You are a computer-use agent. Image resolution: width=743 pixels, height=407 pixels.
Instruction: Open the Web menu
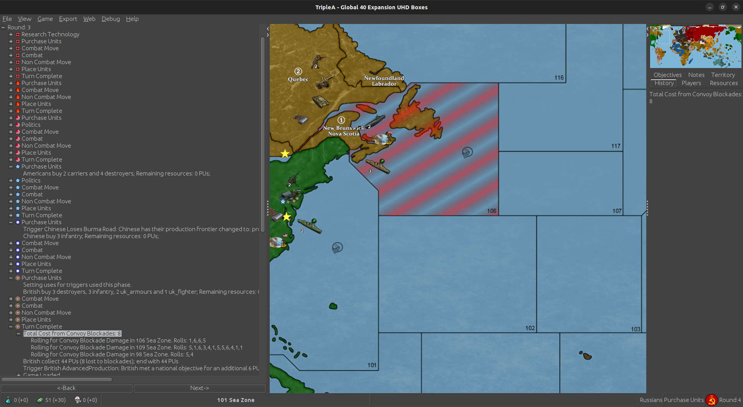tap(89, 19)
